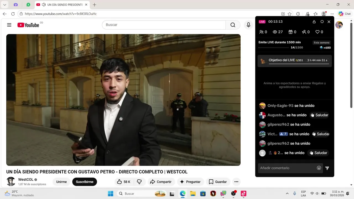
Task: Click bottom Saludar button in chat
Action: (318, 153)
